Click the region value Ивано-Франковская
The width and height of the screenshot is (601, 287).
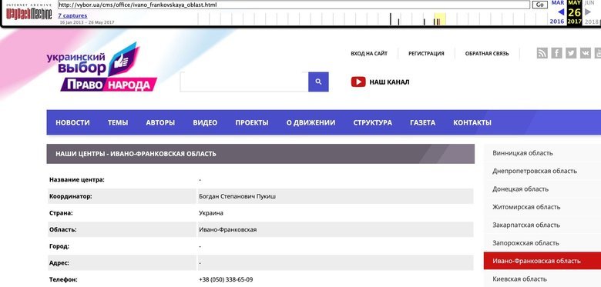click(x=227, y=229)
